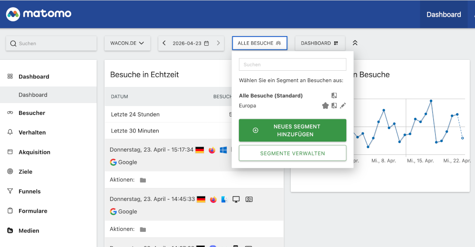This screenshot has height=247, width=475.
Task: Click Google referrer under 15:17:34 visit
Action: pyautogui.click(x=123, y=162)
